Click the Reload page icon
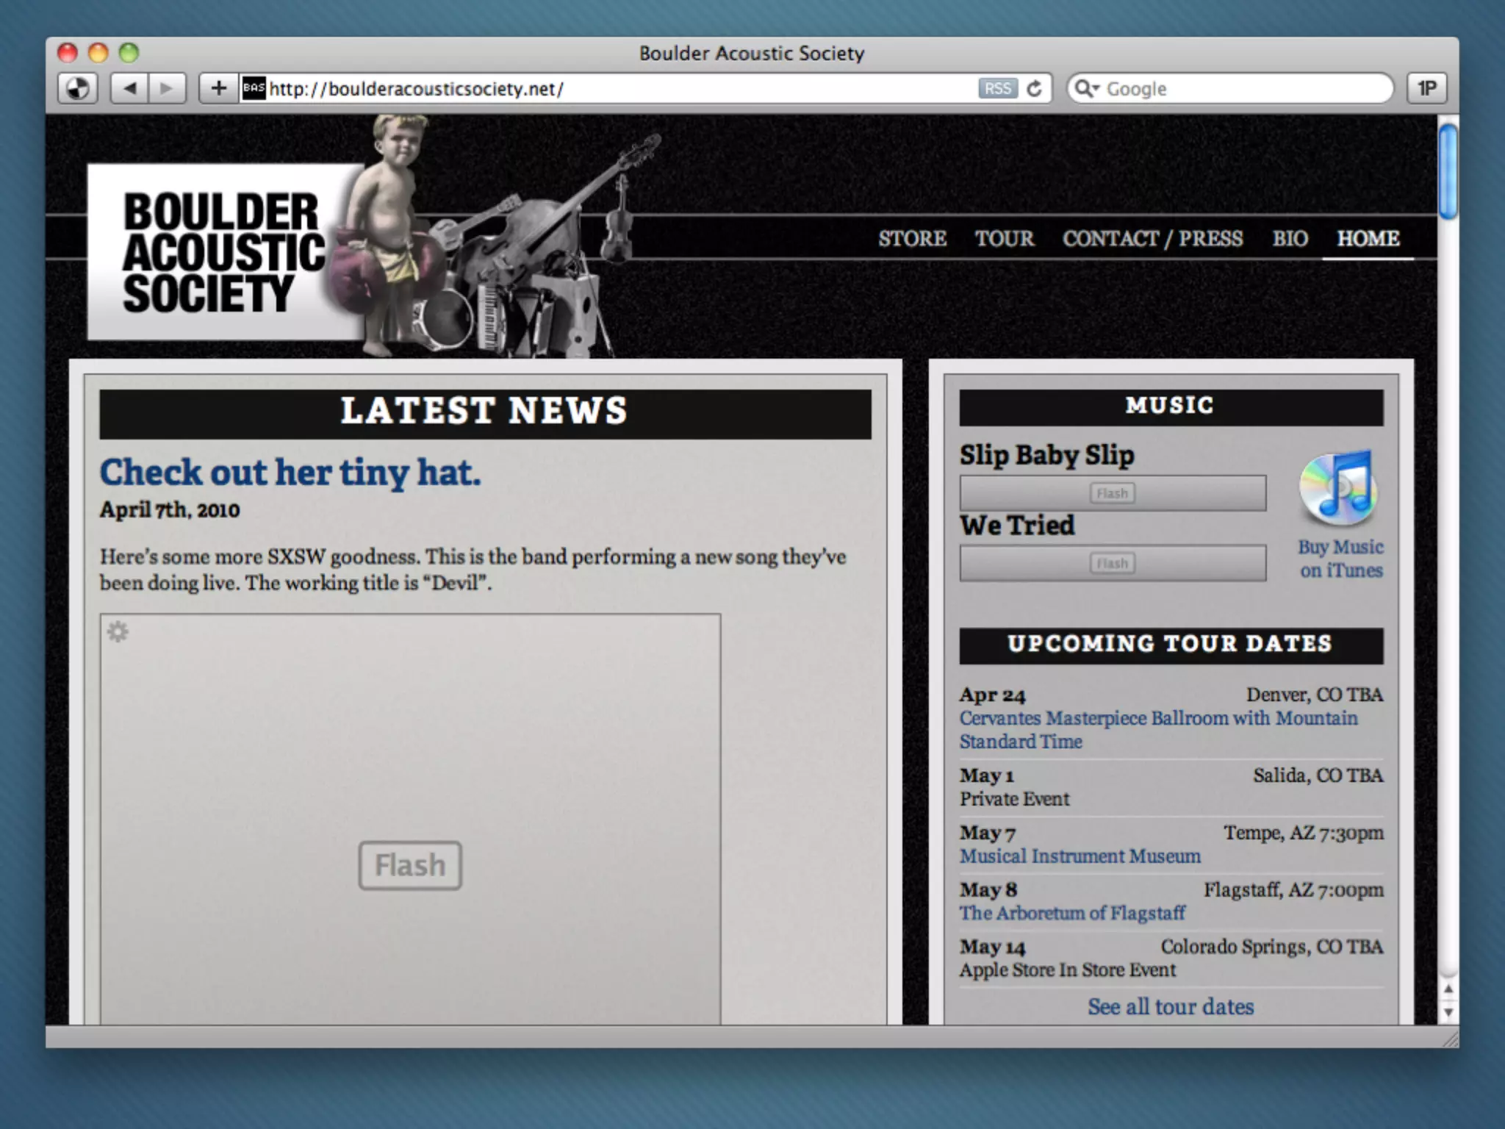 [x=1035, y=89]
